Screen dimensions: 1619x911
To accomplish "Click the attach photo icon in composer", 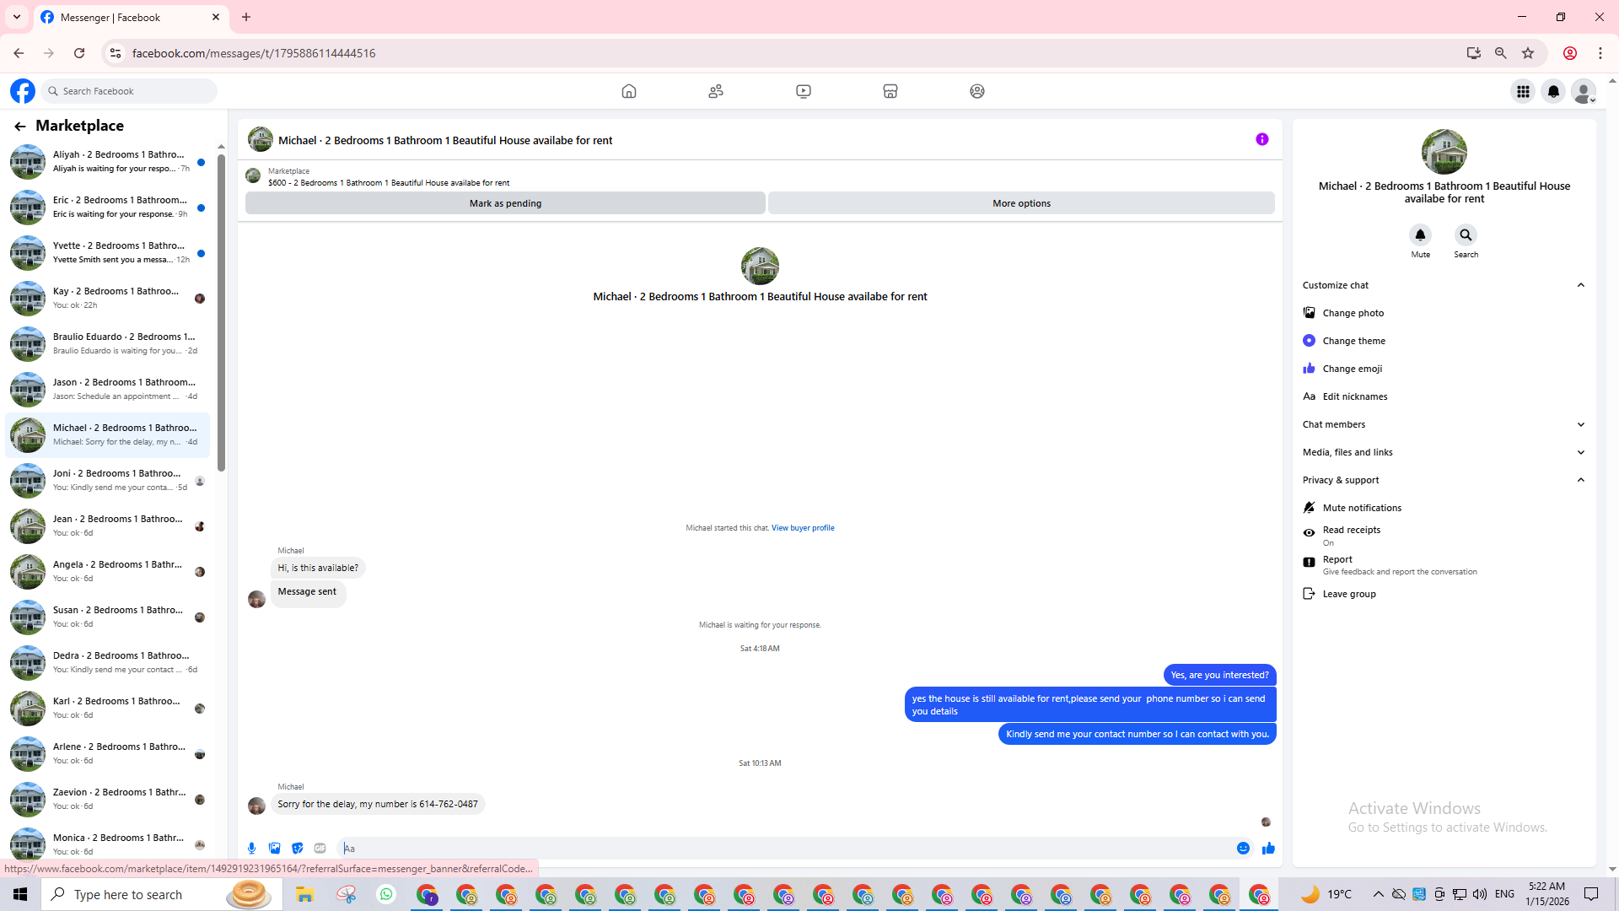I will coord(274,849).
